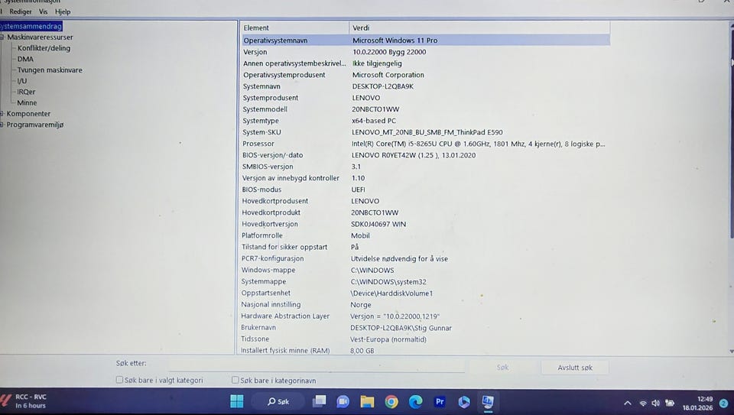Select the 'Tilstand for sikker oppstart' row
The width and height of the screenshot is (734, 415).
coord(425,247)
